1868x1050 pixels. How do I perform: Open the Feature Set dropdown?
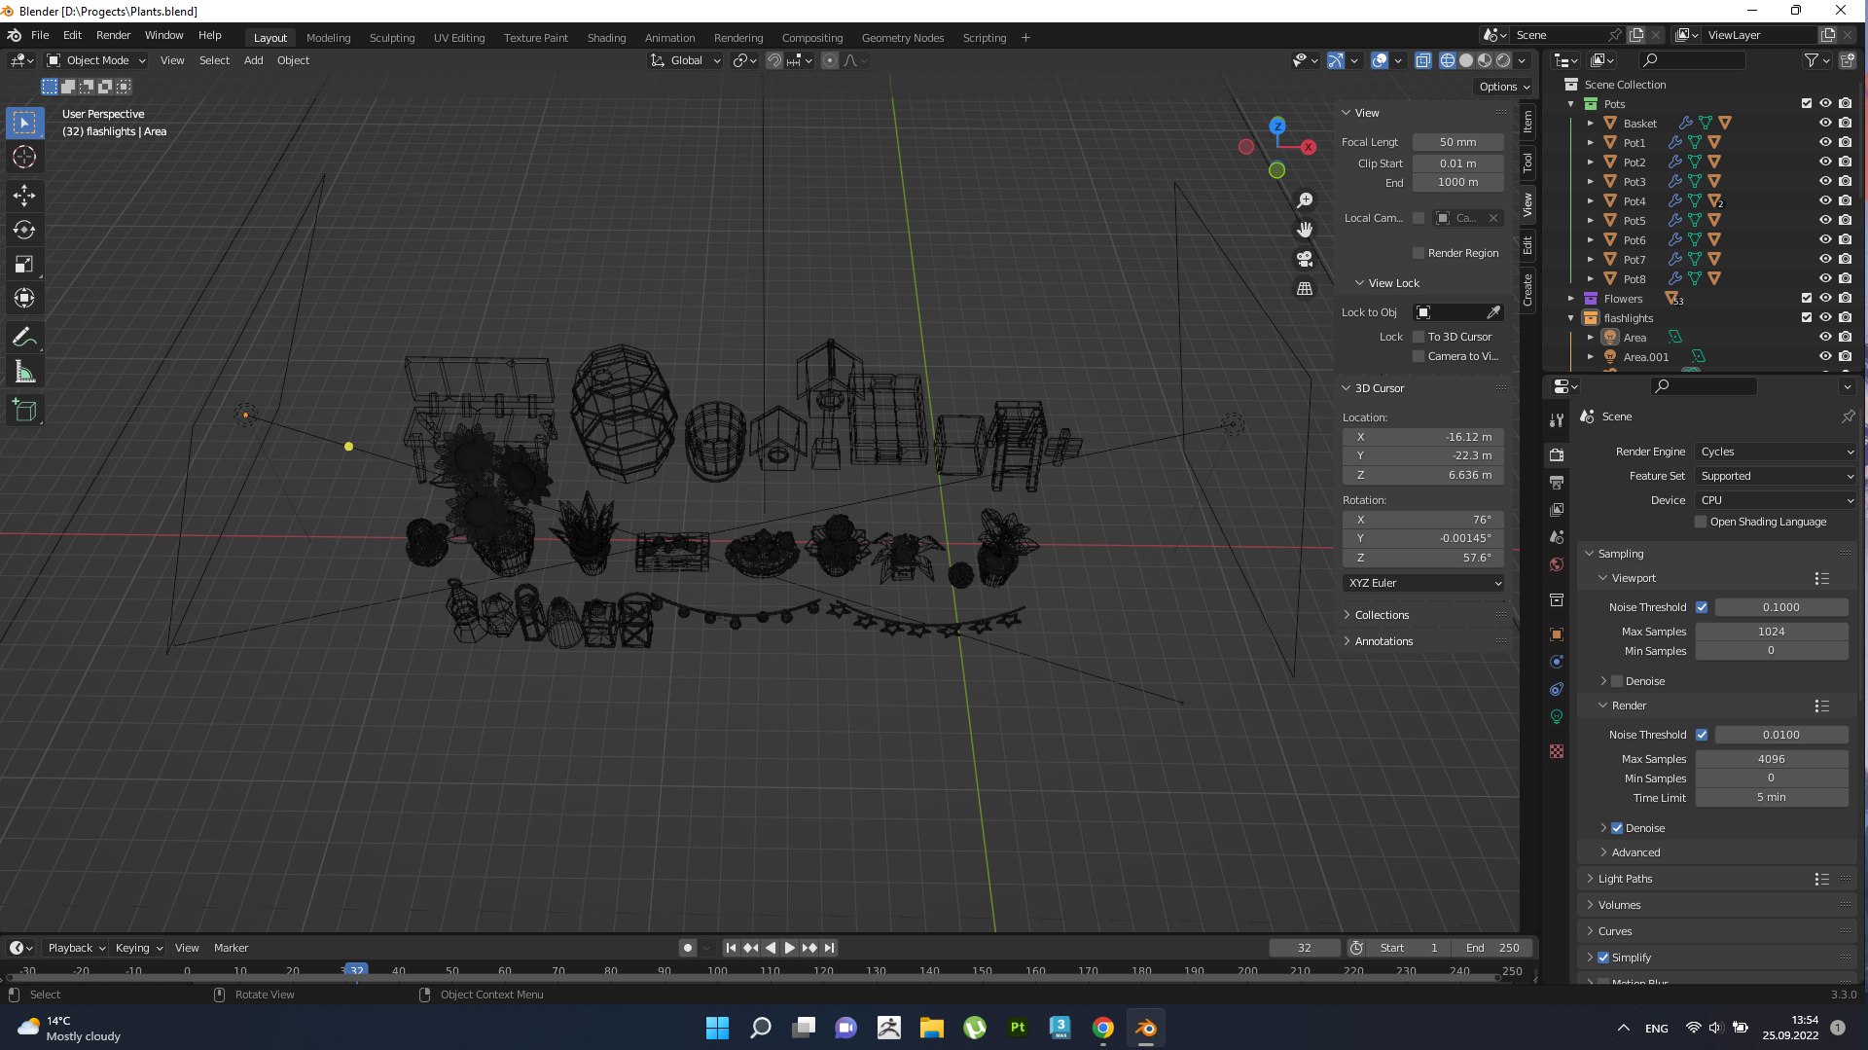tap(1777, 476)
